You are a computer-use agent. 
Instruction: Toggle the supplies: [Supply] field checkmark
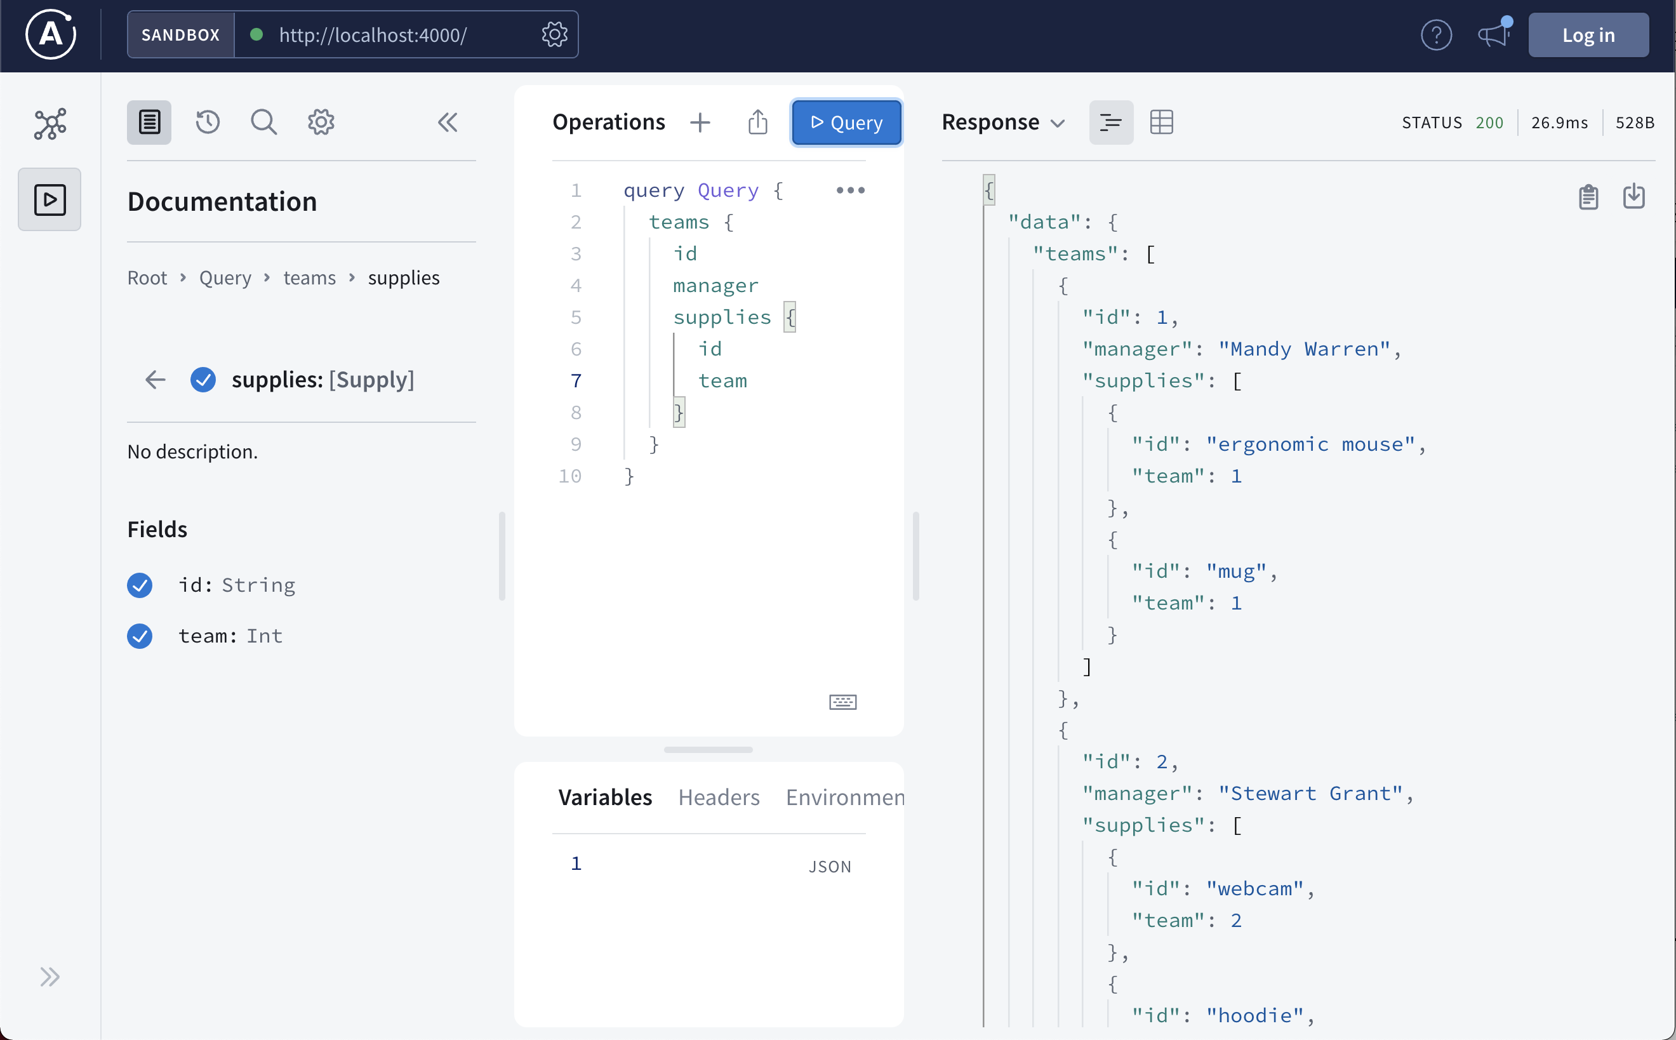pyautogui.click(x=203, y=380)
